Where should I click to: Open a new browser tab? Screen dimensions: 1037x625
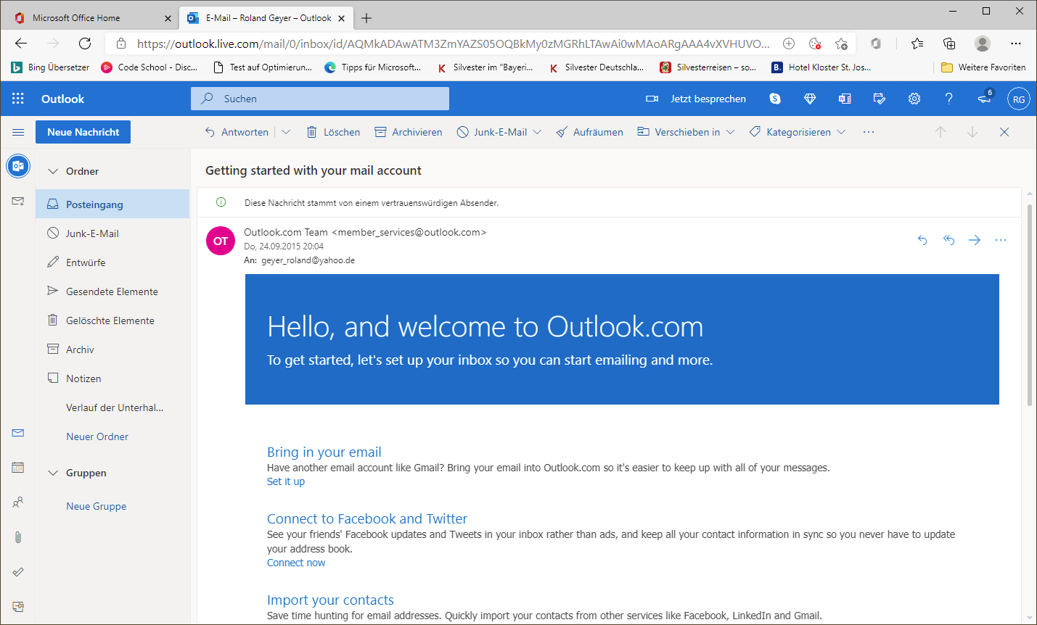[x=366, y=18]
